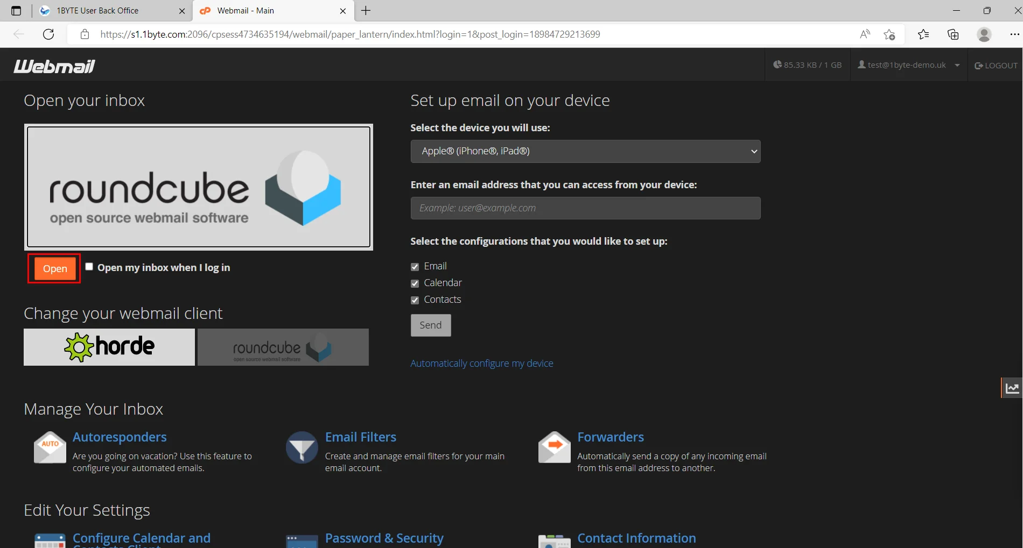
Task: Click the Forwarders envelope icon
Action: 555,447
